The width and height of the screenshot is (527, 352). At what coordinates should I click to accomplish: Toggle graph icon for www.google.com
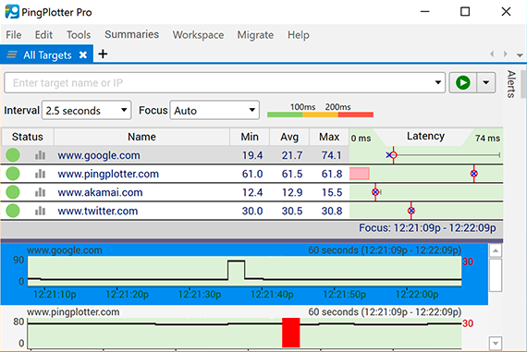click(x=40, y=155)
